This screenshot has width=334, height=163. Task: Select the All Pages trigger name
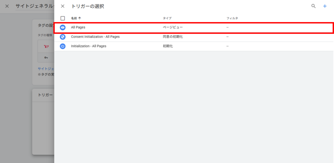pos(78,27)
